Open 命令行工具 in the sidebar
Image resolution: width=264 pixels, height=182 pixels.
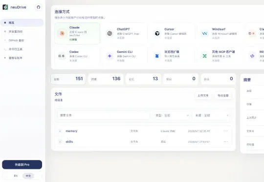[22, 49]
